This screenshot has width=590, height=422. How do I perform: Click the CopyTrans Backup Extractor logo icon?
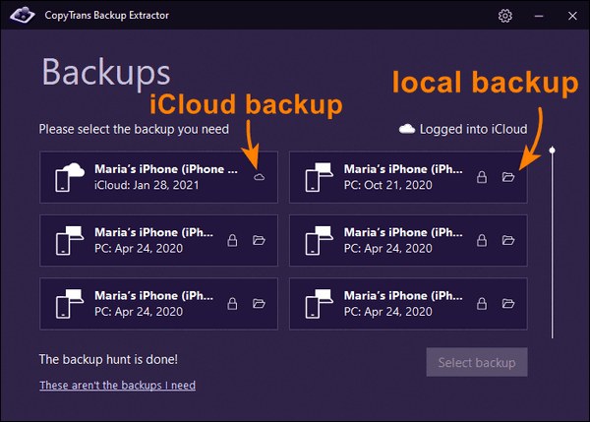[23, 15]
